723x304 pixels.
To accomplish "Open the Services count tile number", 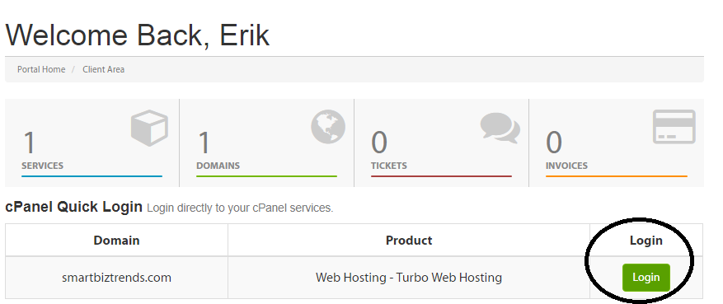I will pyautogui.click(x=29, y=143).
